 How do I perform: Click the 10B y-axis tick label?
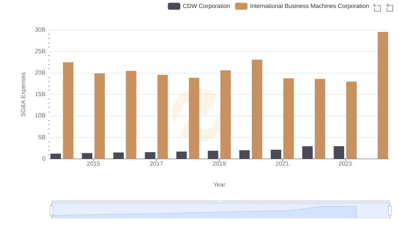40,116
